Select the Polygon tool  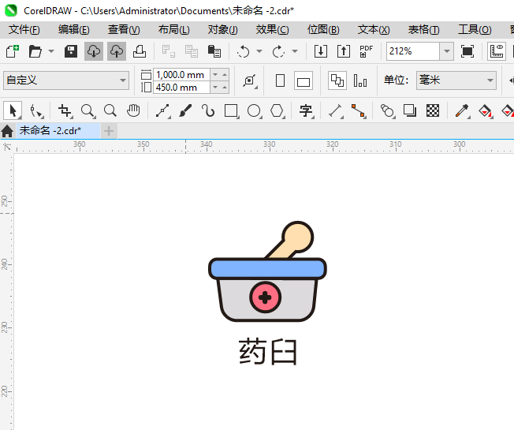click(277, 110)
